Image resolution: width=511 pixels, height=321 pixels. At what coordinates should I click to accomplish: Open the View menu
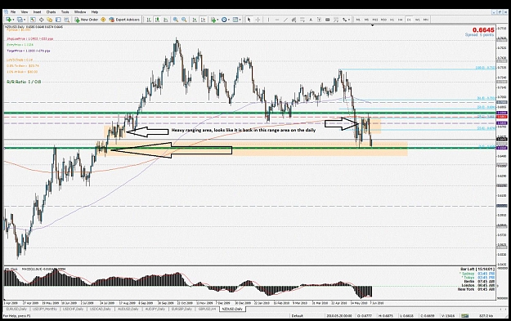click(x=24, y=11)
